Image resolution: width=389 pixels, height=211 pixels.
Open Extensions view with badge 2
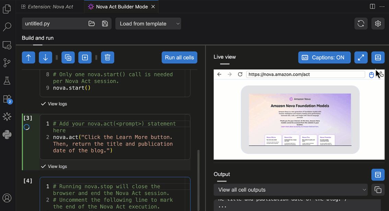pos(7,99)
